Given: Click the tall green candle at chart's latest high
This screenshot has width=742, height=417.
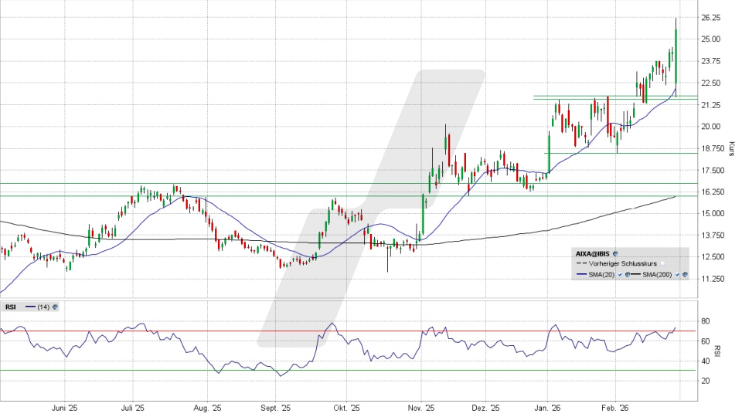Looking at the screenshot, I should 676,54.
